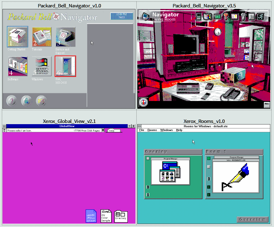Open the GlobalView message area menu icon
274x227 pixels.
[x=103, y=130]
